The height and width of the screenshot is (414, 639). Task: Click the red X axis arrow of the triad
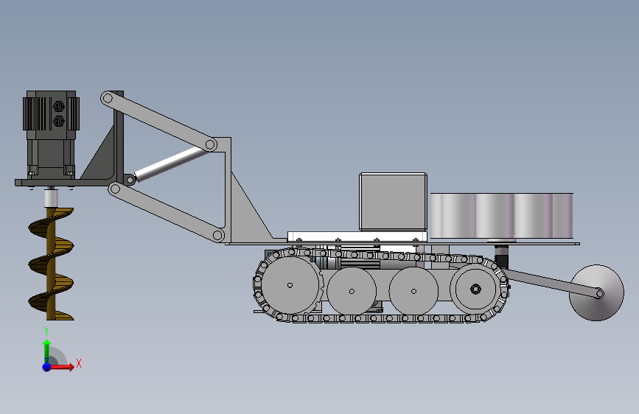(x=61, y=367)
